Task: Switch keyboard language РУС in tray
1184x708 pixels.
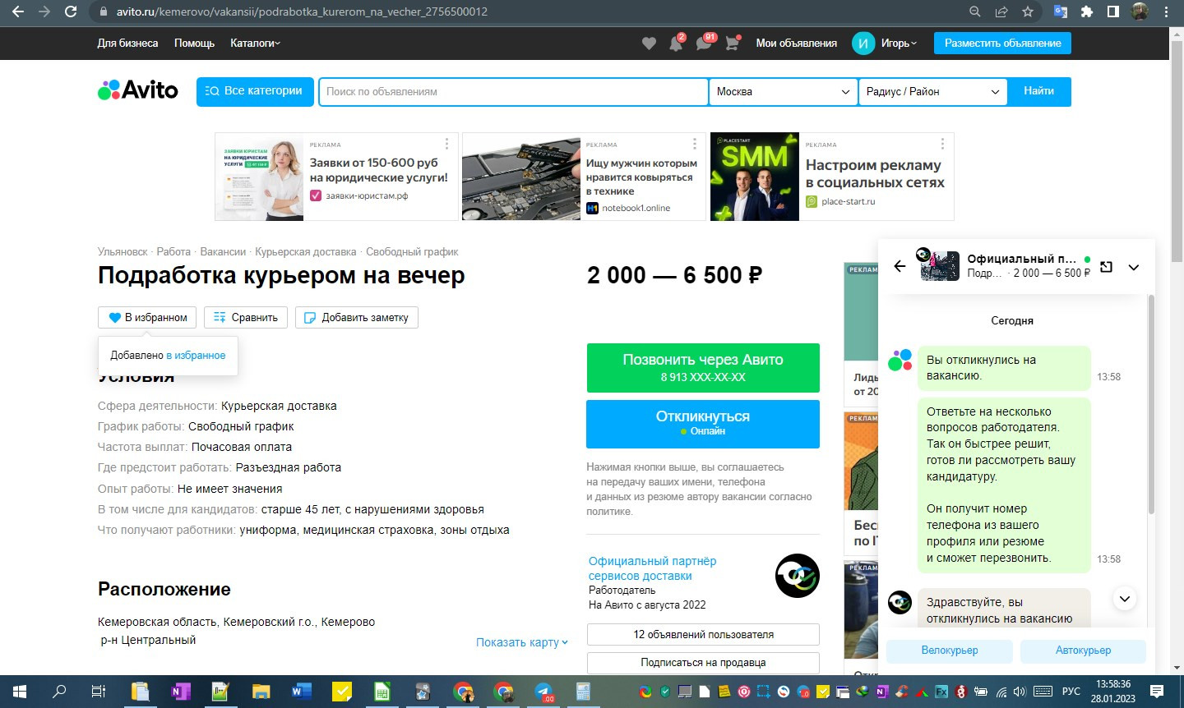Action: pyautogui.click(x=1071, y=692)
